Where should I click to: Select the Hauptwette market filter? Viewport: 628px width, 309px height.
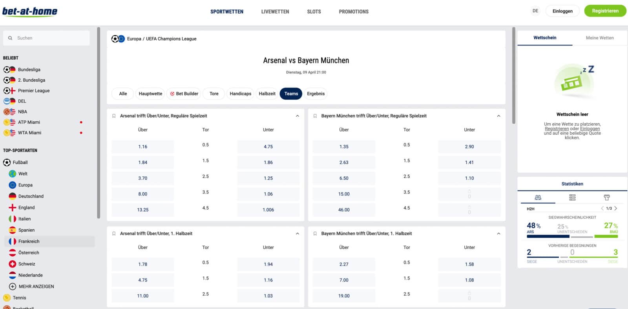150,93
